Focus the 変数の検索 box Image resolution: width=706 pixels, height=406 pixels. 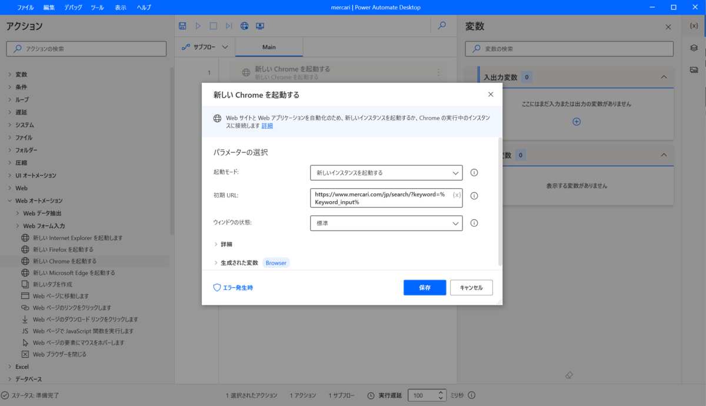click(x=569, y=49)
